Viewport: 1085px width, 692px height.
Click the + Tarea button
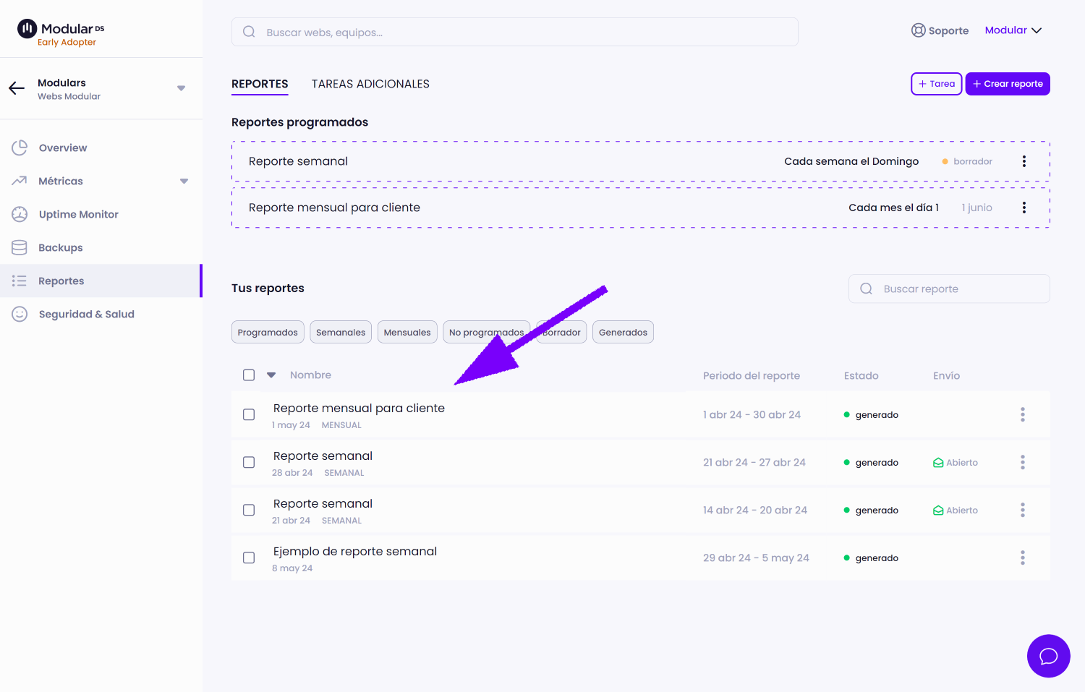(937, 84)
